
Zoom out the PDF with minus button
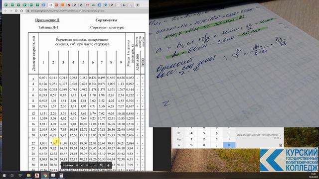coord(95,165)
